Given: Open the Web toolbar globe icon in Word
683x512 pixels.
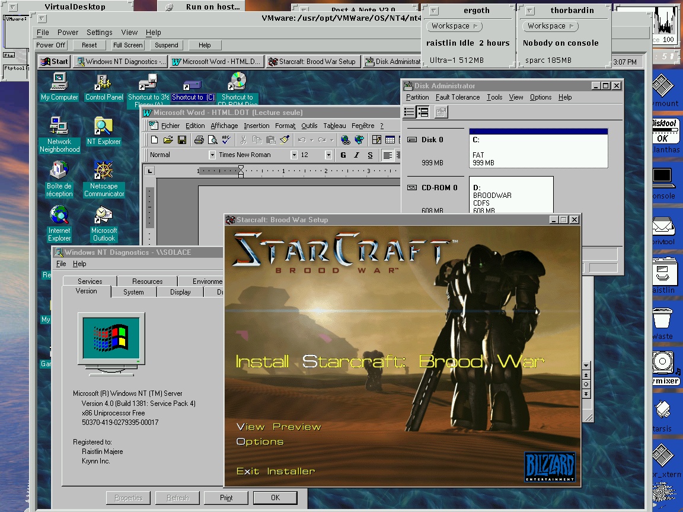Looking at the screenshot, I should point(359,140).
